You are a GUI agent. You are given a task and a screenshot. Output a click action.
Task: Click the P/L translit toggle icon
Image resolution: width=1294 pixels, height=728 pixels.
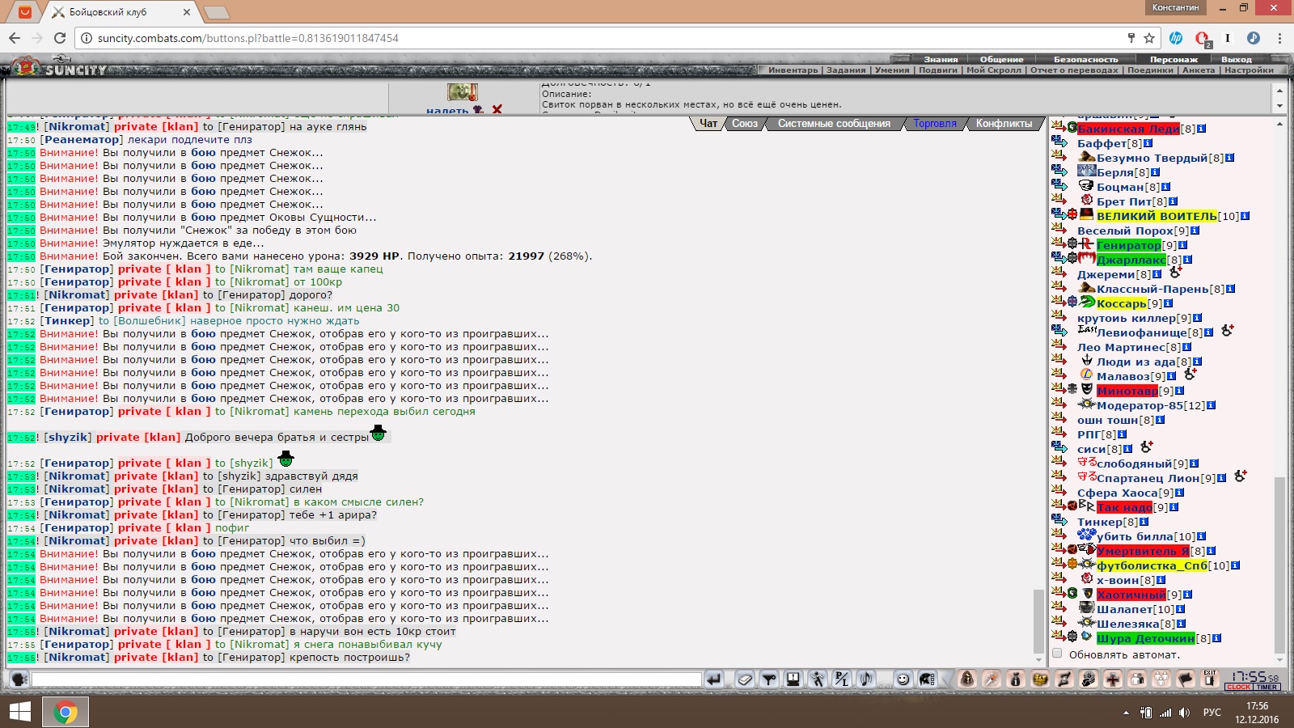tap(842, 679)
